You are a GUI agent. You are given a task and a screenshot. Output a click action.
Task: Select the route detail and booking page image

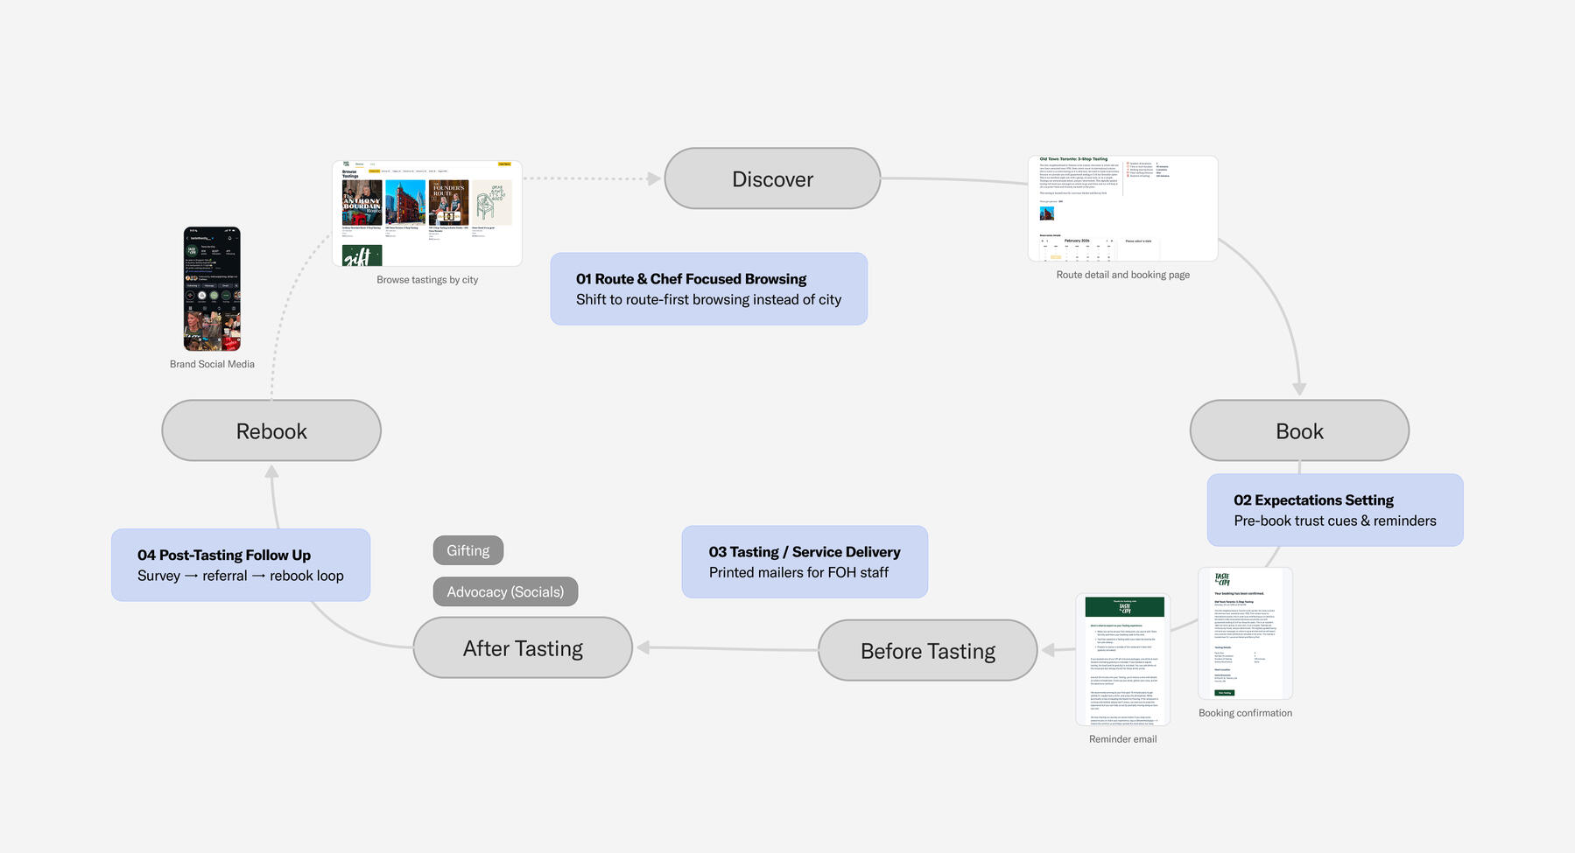[1122, 208]
